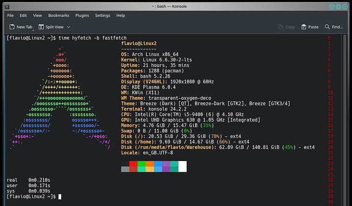Image resolution: width=352 pixels, height=206 pixels.
Task: Click the Konsole titlebar terminal icon
Action: 7,7
